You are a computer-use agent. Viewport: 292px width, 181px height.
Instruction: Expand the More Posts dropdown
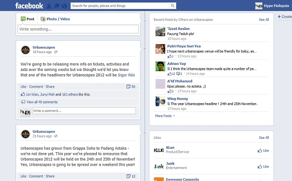pos(165,116)
